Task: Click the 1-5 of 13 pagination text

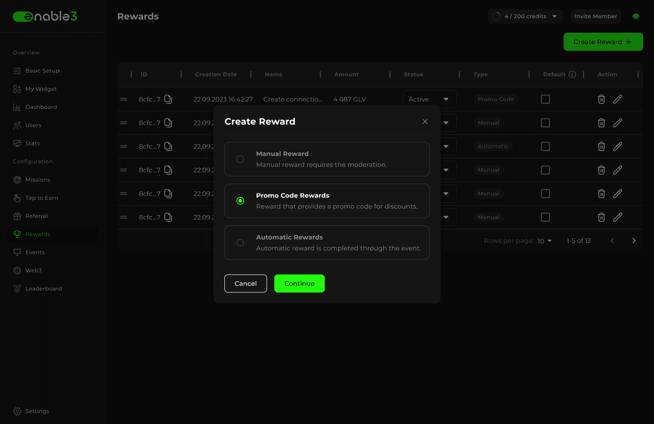Action: pyautogui.click(x=579, y=241)
